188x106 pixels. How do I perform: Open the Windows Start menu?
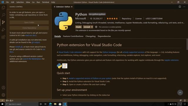[2, 104]
